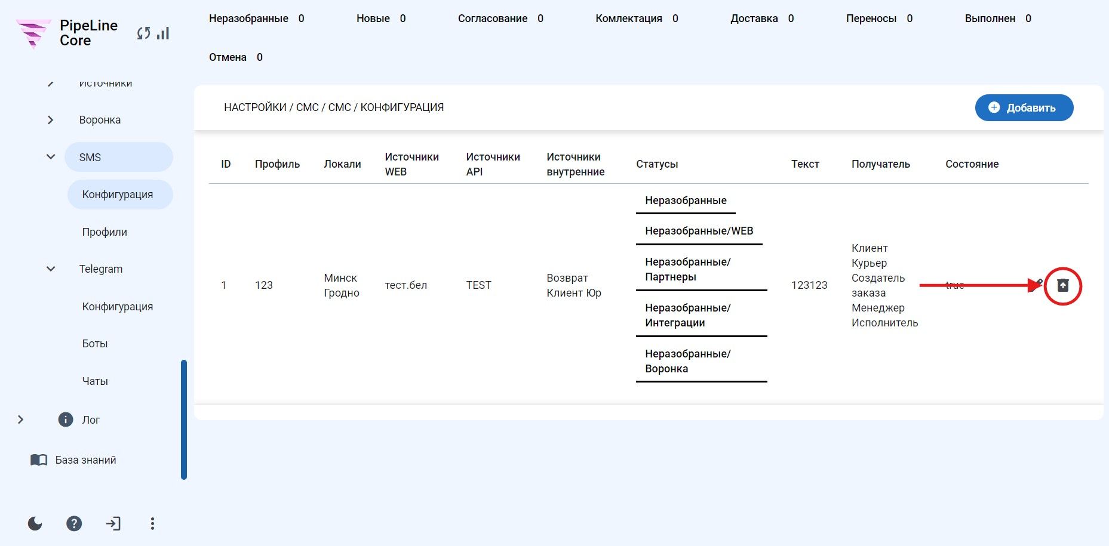Open Конфигурация under SMS
The width and height of the screenshot is (1109, 546).
120,195
